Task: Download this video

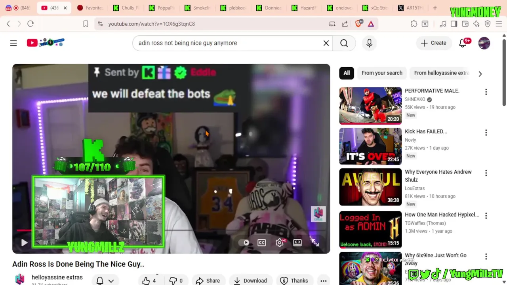Action: 250,281
